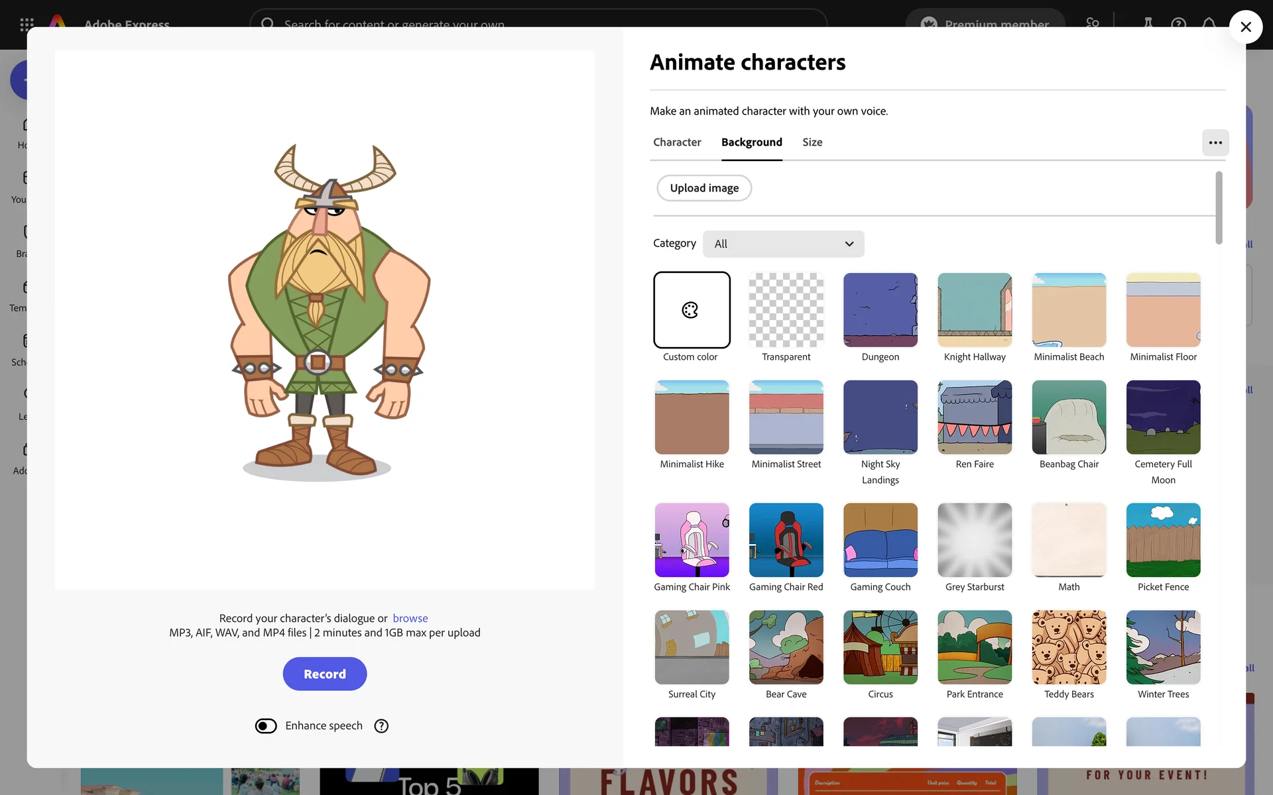Screen dimensions: 1273x795
Task: Choose the Dungeon background thumbnail
Action: (x=880, y=310)
